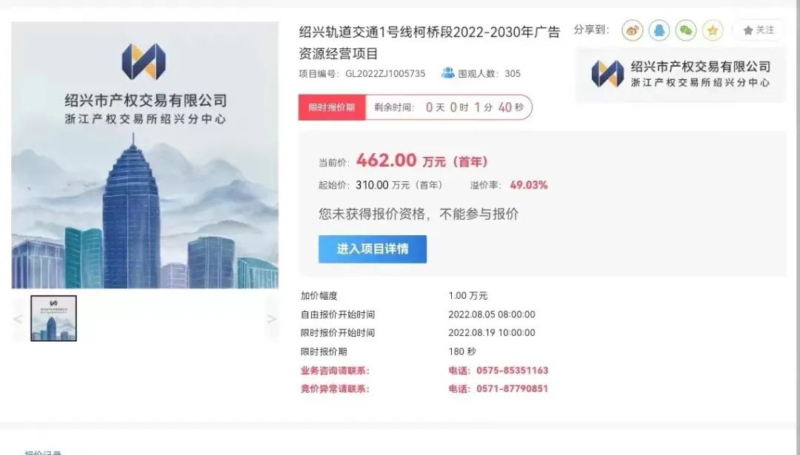
Task: Open 绍兴市产权交易有限公司 company card
Action: 681,75
